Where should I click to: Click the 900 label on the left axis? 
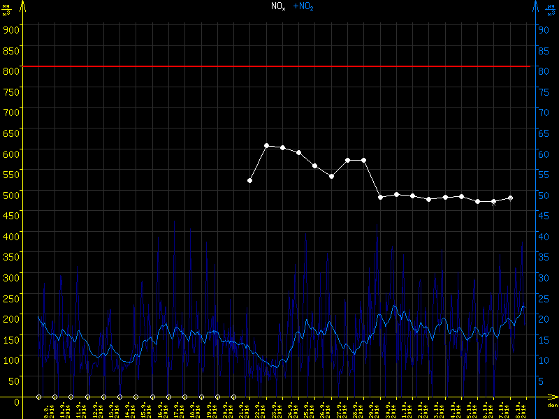point(10,29)
